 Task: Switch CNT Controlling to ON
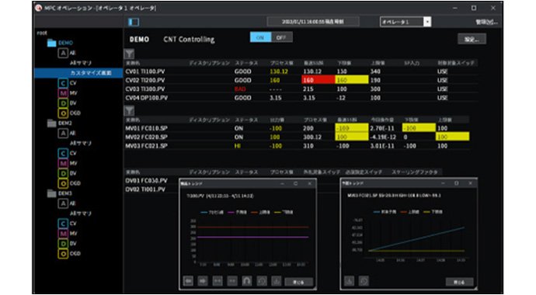pyautogui.click(x=260, y=37)
